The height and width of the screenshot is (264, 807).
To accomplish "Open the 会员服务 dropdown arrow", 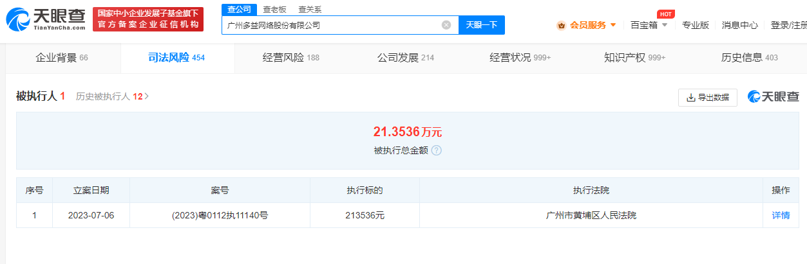I will (613, 25).
